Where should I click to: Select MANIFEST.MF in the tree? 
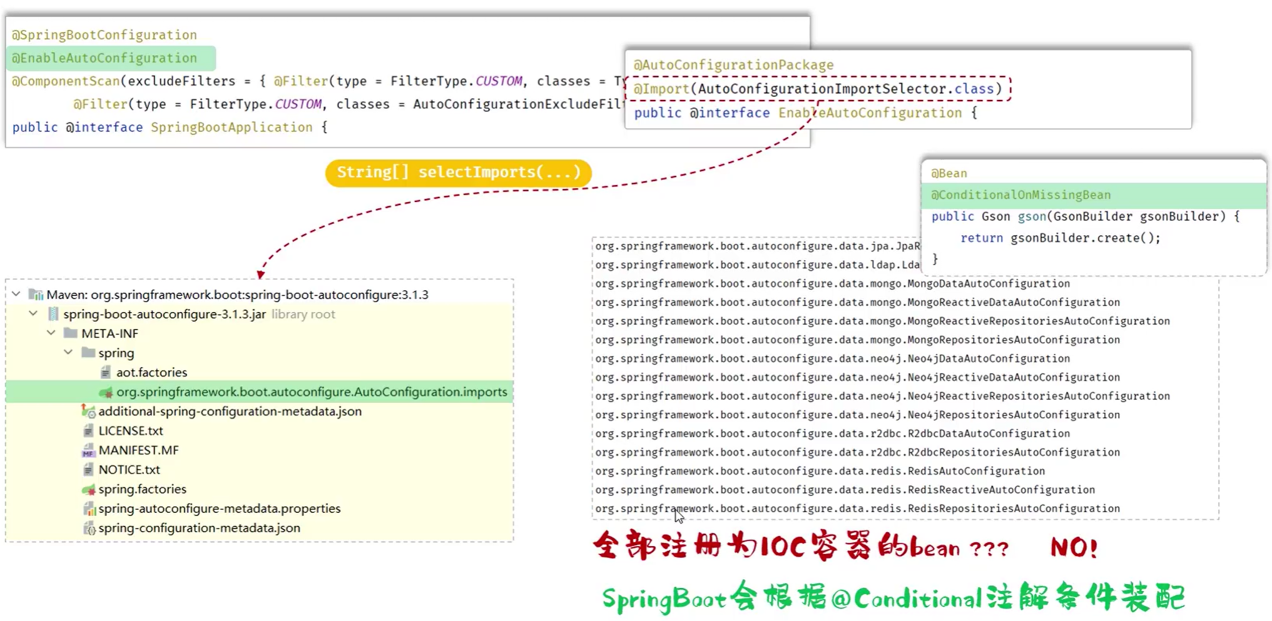[138, 450]
